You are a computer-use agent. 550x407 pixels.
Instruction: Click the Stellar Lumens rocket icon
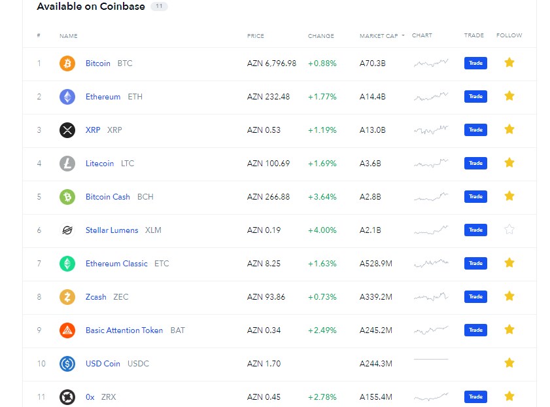pyautogui.click(x=67, y=230)
